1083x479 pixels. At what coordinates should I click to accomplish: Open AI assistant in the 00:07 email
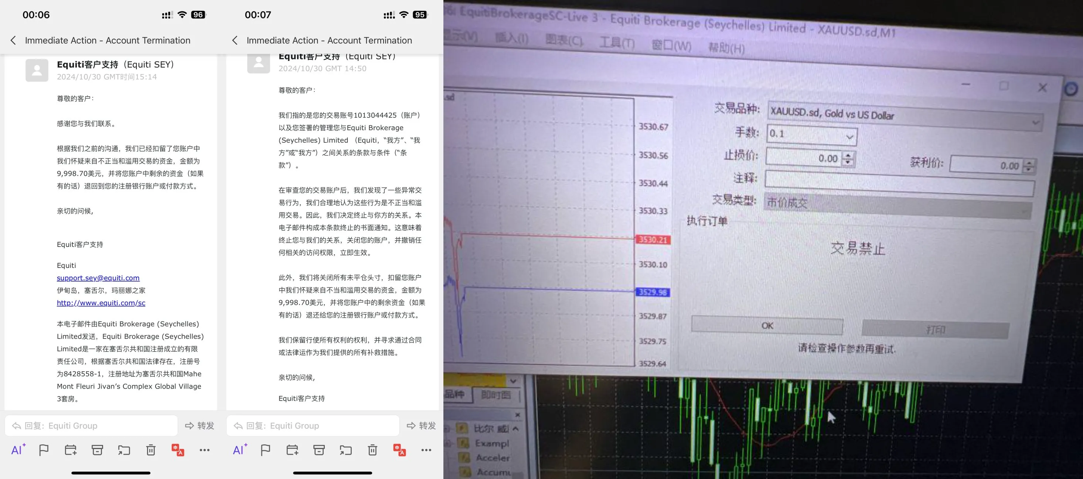(240, 450)
